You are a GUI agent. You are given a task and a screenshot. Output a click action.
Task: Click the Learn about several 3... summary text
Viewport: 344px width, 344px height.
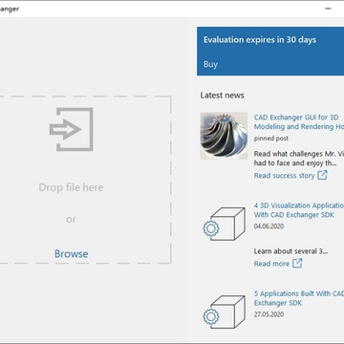[x=290, y=251]
